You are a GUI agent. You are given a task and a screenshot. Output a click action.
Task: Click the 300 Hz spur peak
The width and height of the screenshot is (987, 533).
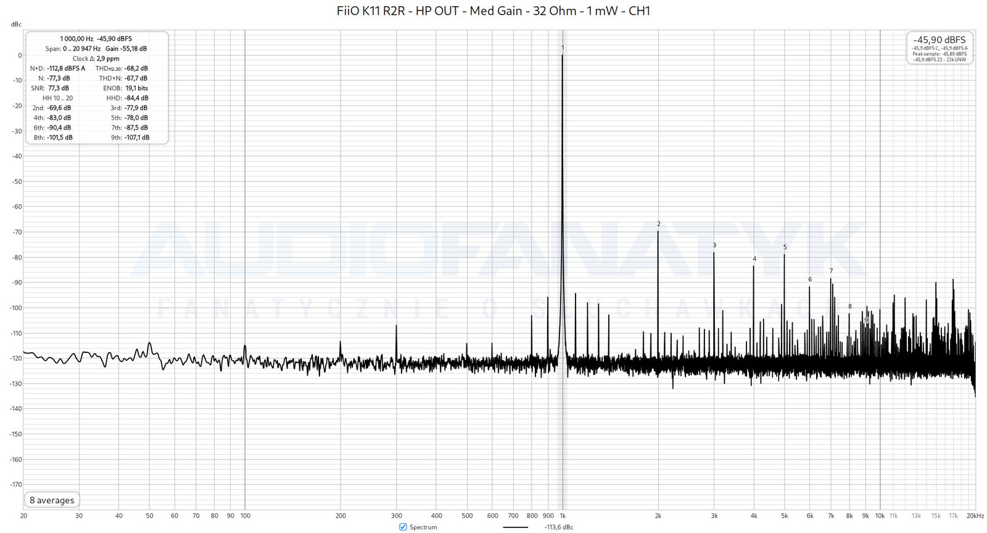(x=396, y=326)
